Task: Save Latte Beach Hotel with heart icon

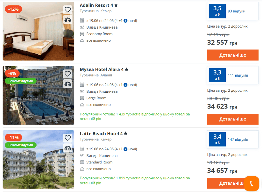Action: click(x=68, y=138)
